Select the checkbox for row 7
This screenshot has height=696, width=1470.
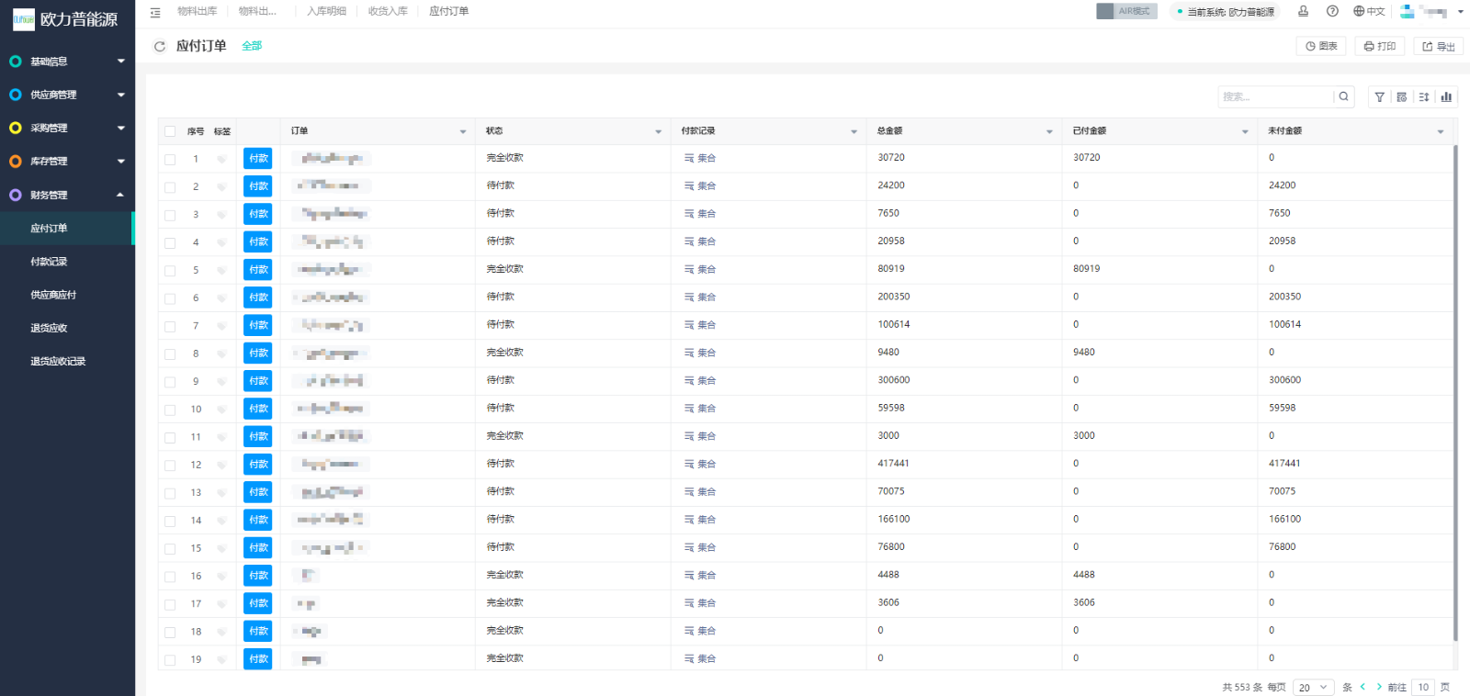click(x=170, y=326)
